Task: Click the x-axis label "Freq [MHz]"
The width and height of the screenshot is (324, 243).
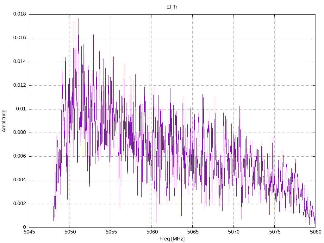Action: pos(172,239)
